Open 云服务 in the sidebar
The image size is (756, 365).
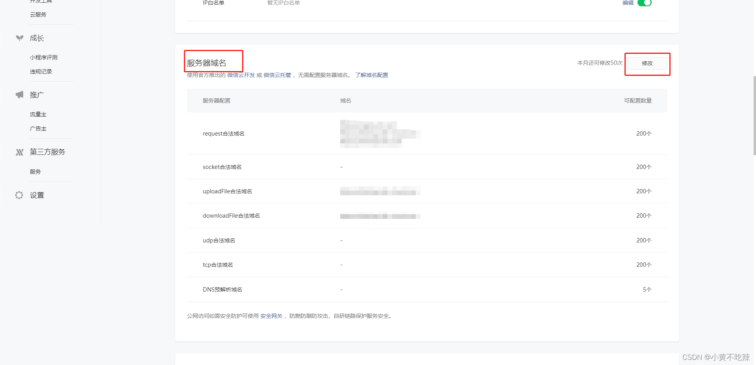38,15
